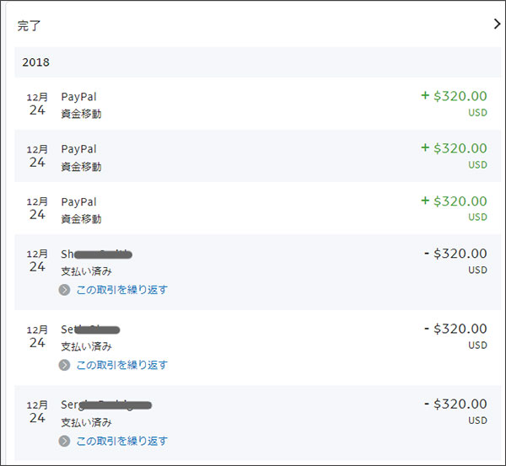Open the payee name starting with "Se"

coord(90,329)
